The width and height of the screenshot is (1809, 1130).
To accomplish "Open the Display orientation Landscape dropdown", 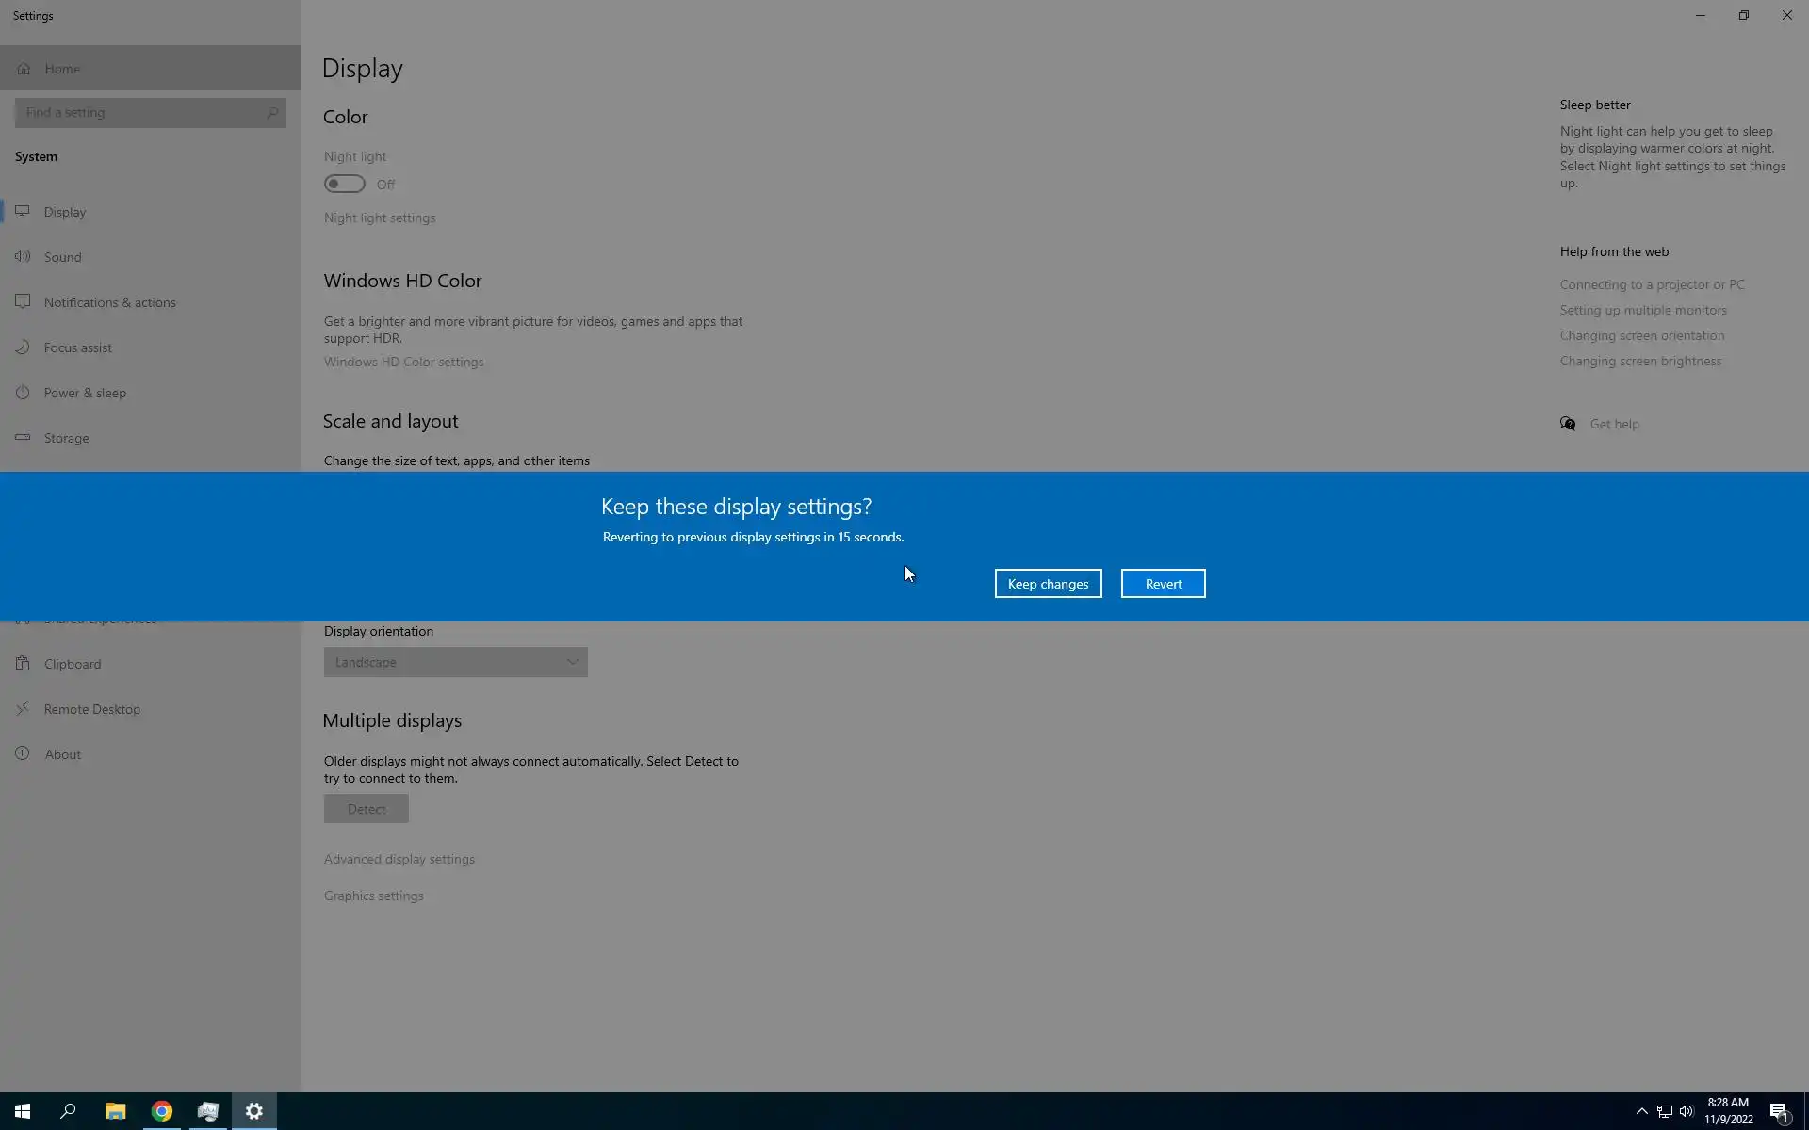I will coord(455,662).
